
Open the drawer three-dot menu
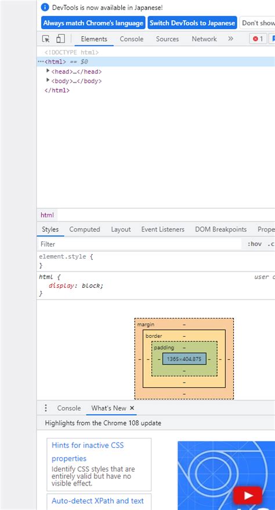point(46,408)
